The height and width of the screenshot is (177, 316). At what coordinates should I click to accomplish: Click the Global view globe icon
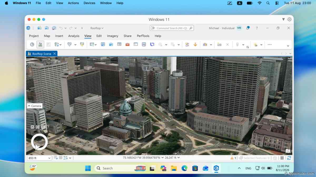32,45
